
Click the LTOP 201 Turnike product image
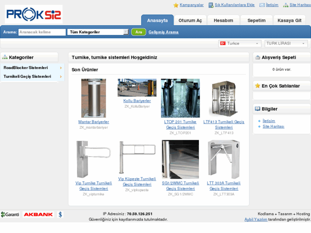click(x=180, y=98)
